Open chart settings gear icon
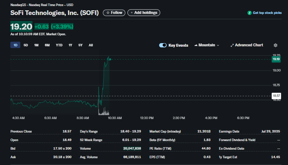 275,45
